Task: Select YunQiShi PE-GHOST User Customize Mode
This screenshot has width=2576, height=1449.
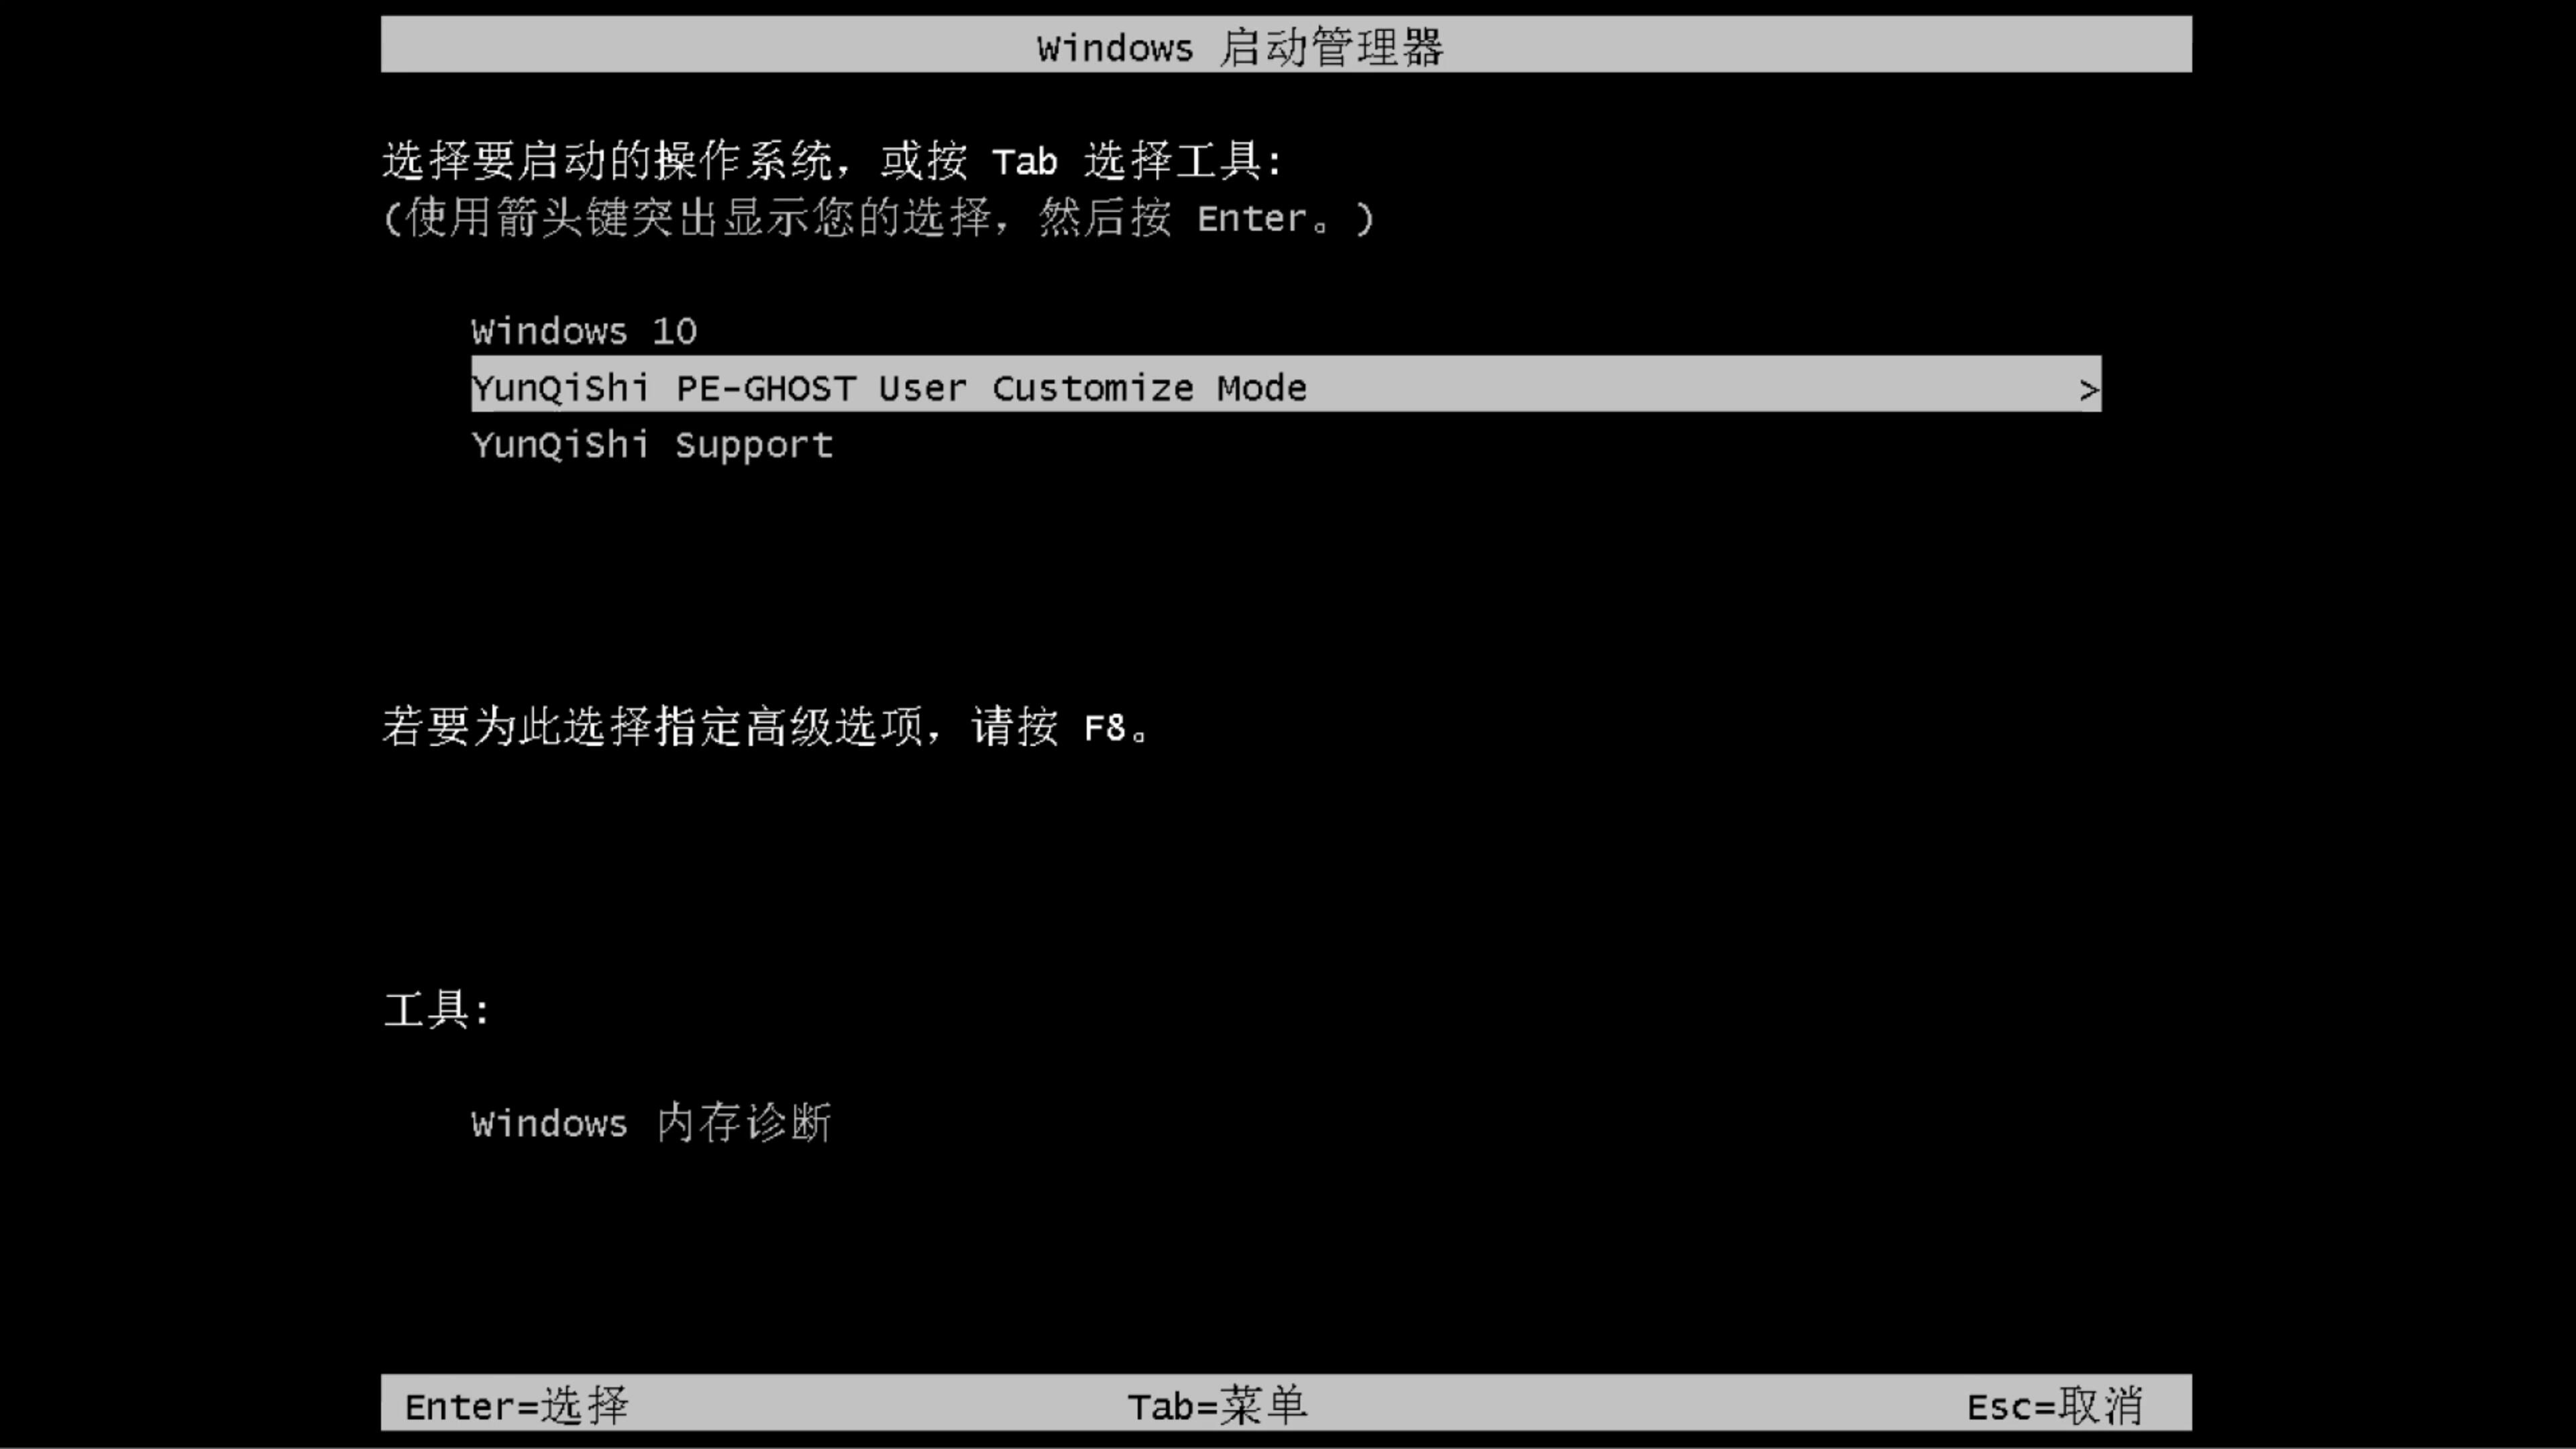Action: (x=1286, y=388)
